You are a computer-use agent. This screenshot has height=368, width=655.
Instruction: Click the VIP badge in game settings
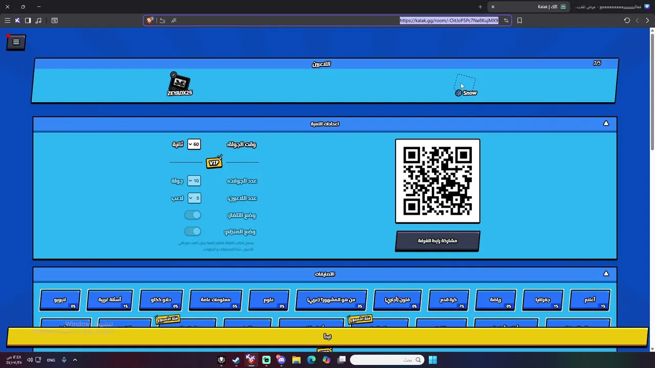coord(214,163)
